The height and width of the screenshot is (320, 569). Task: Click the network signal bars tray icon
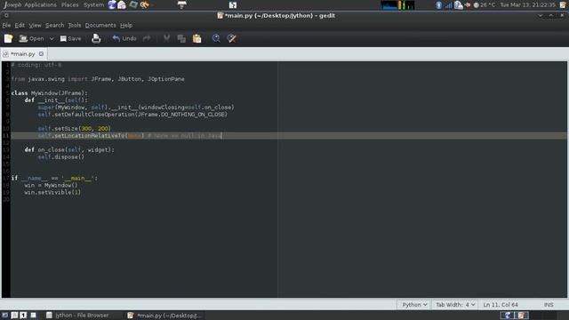tap(448, 5)
